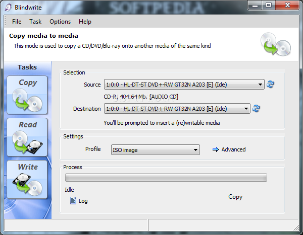Refresh the Source drive list
Viewport: 303px width, 235px height.
[x=270, y=85]
